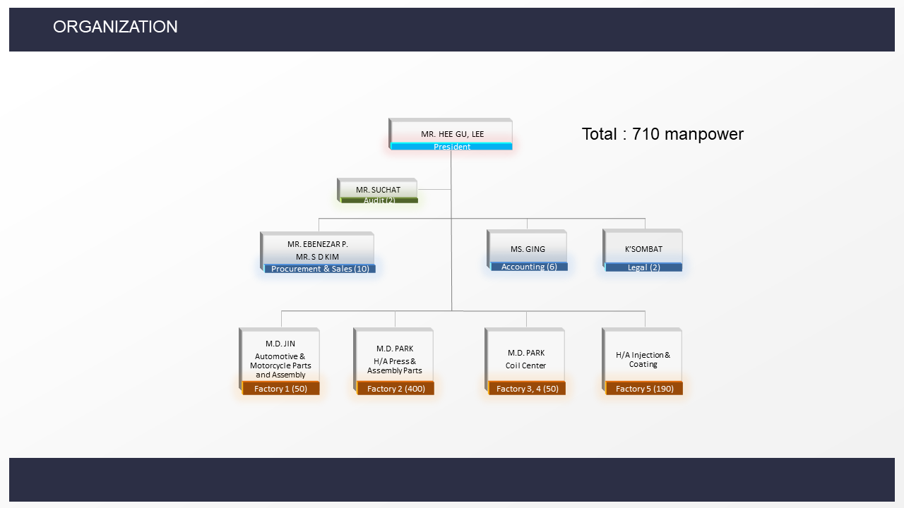Image resolution: width=904 pixels, height=508 pixels.
Task: Click the green Audit (2) label
Action: pos(379,200)
